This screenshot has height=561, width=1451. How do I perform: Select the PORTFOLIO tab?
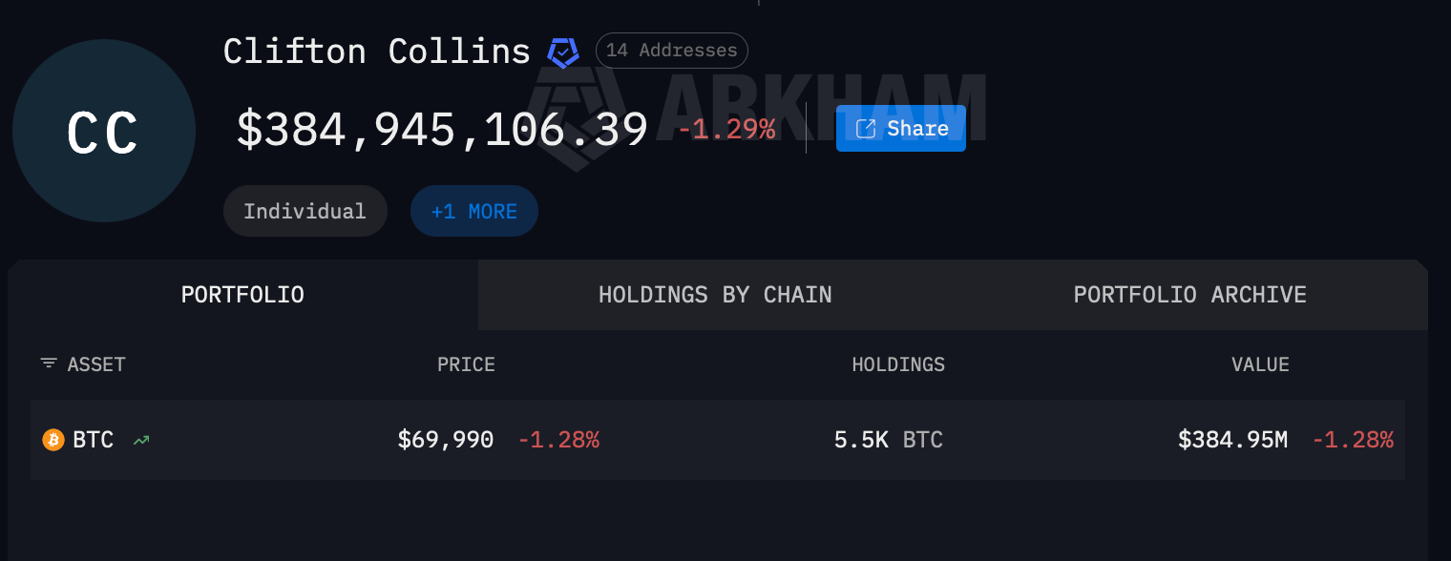242,295
